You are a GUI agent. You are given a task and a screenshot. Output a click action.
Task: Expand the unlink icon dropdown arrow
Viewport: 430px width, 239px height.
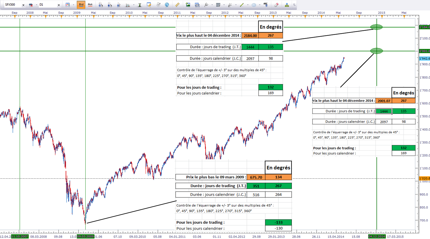pyautogui.click(x=36, y=5)
